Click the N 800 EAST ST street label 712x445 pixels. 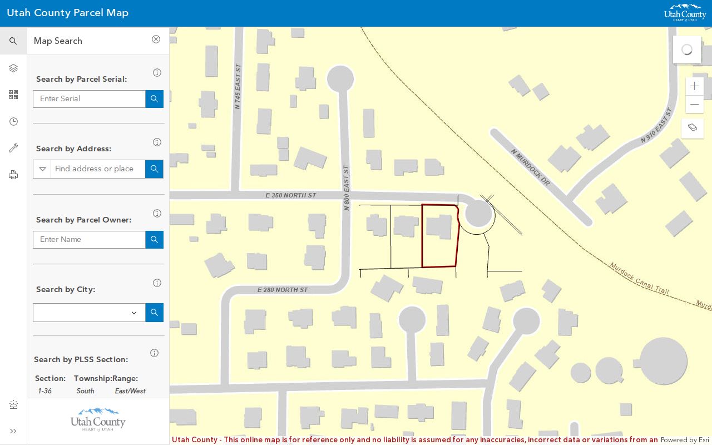pyautogui.click(x=346, y=188)
